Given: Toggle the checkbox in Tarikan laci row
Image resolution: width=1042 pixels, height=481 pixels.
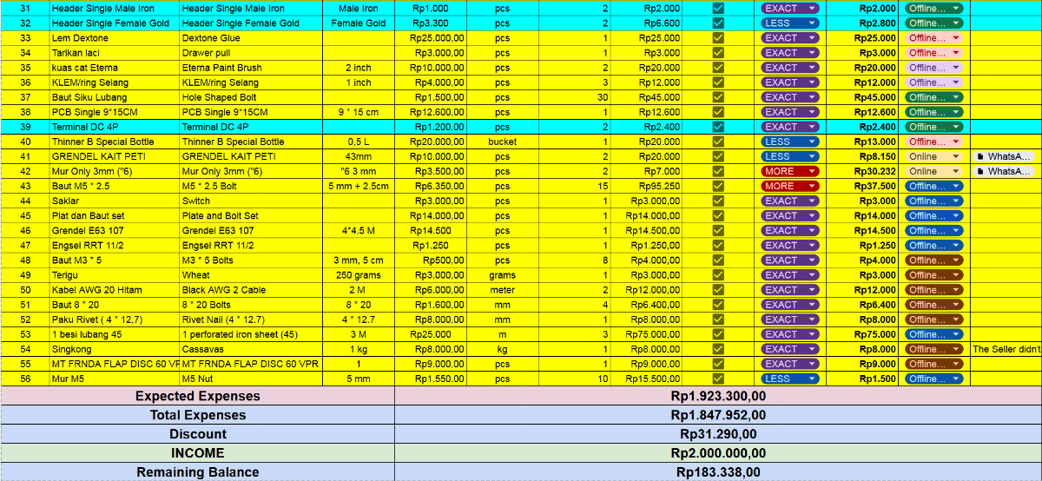Looking at the screenshot, I should click(x=718, y=53).
